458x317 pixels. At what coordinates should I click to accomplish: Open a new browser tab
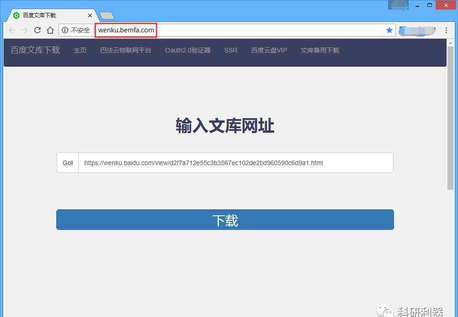pos(107,16)
